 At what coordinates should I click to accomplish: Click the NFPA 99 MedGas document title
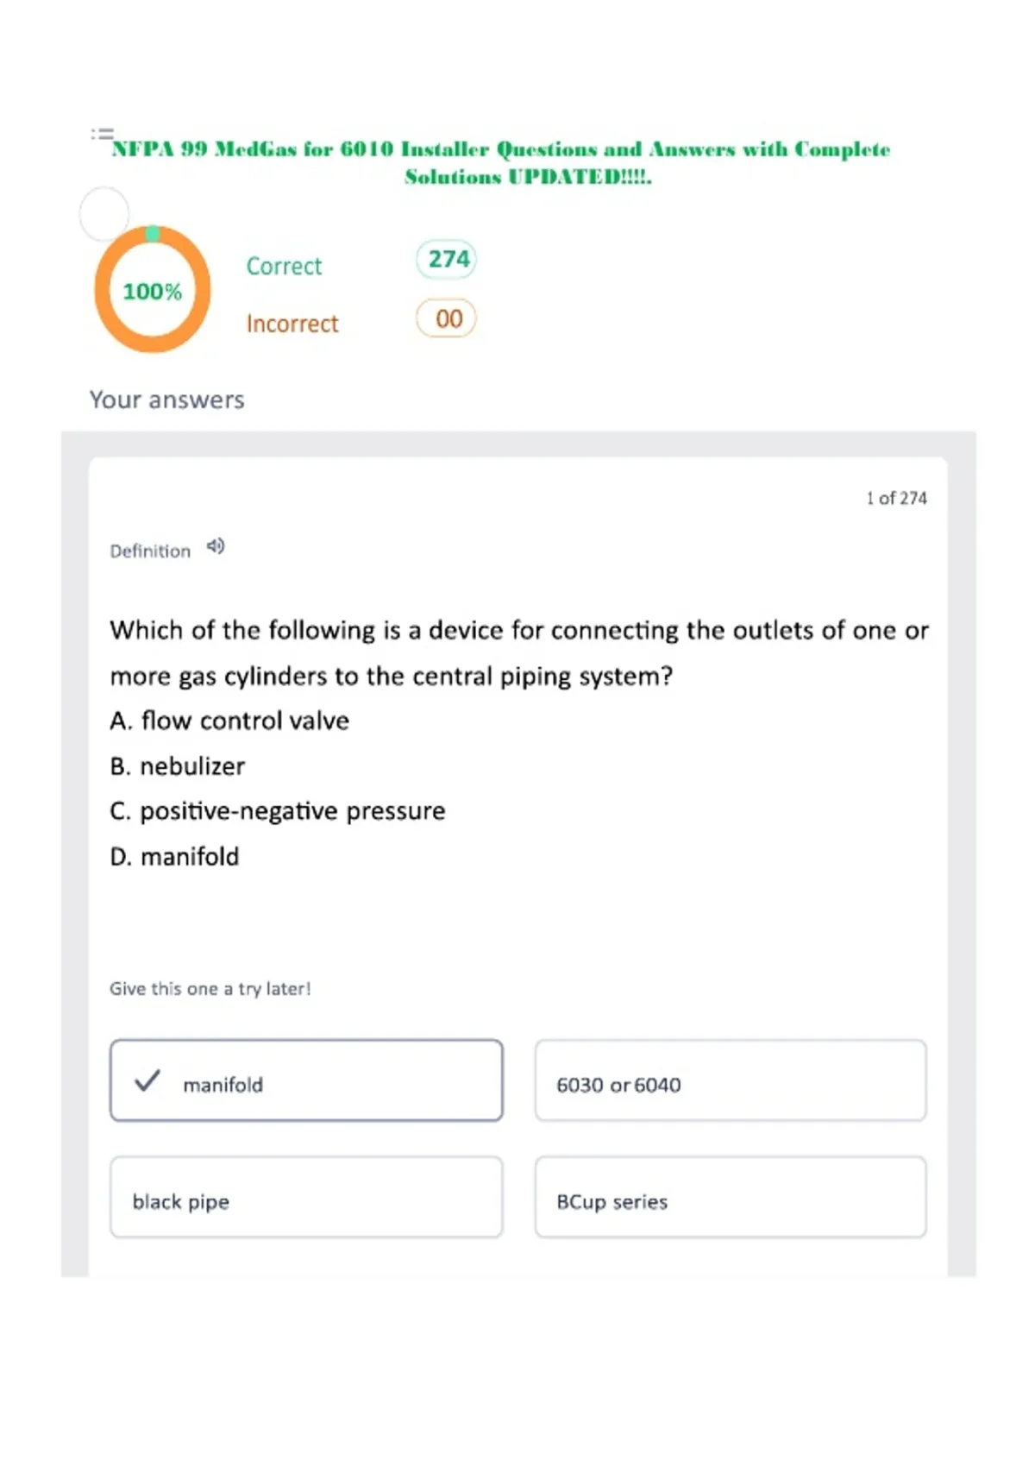[x=501, y=162]
